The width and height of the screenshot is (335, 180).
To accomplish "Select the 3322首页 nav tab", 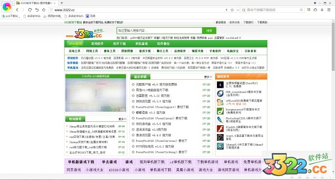I will tap(75, 44).
